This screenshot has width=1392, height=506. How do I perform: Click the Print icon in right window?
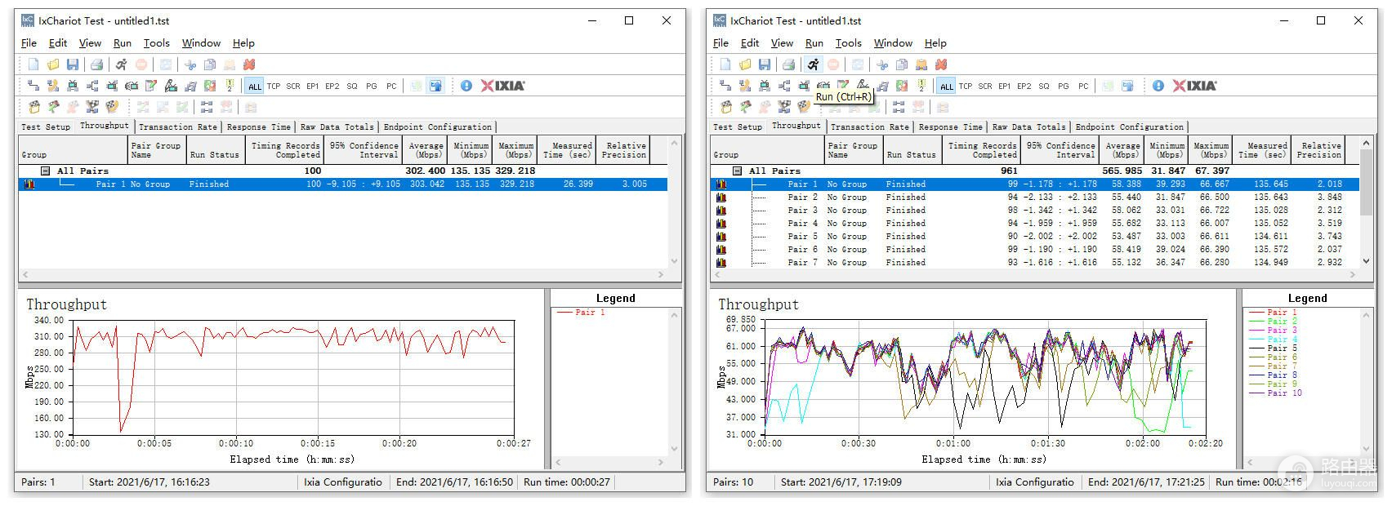coord(788,64)
